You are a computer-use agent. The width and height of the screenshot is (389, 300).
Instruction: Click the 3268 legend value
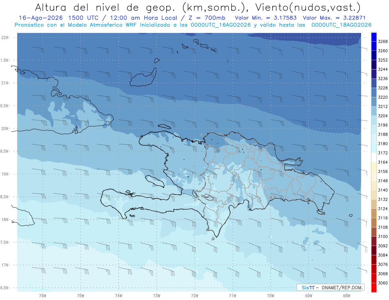click(383, 41)
